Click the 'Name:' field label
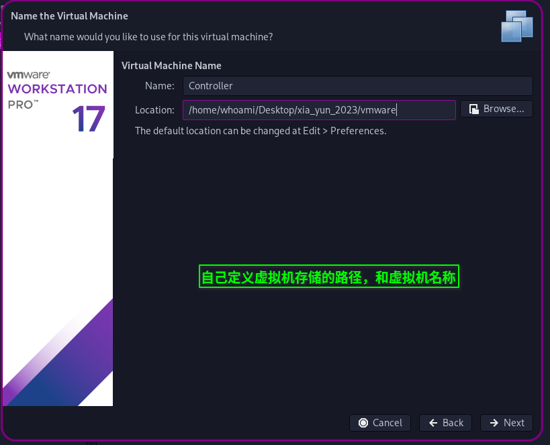This screenshot has width=550, height=445. pos(159,86)
